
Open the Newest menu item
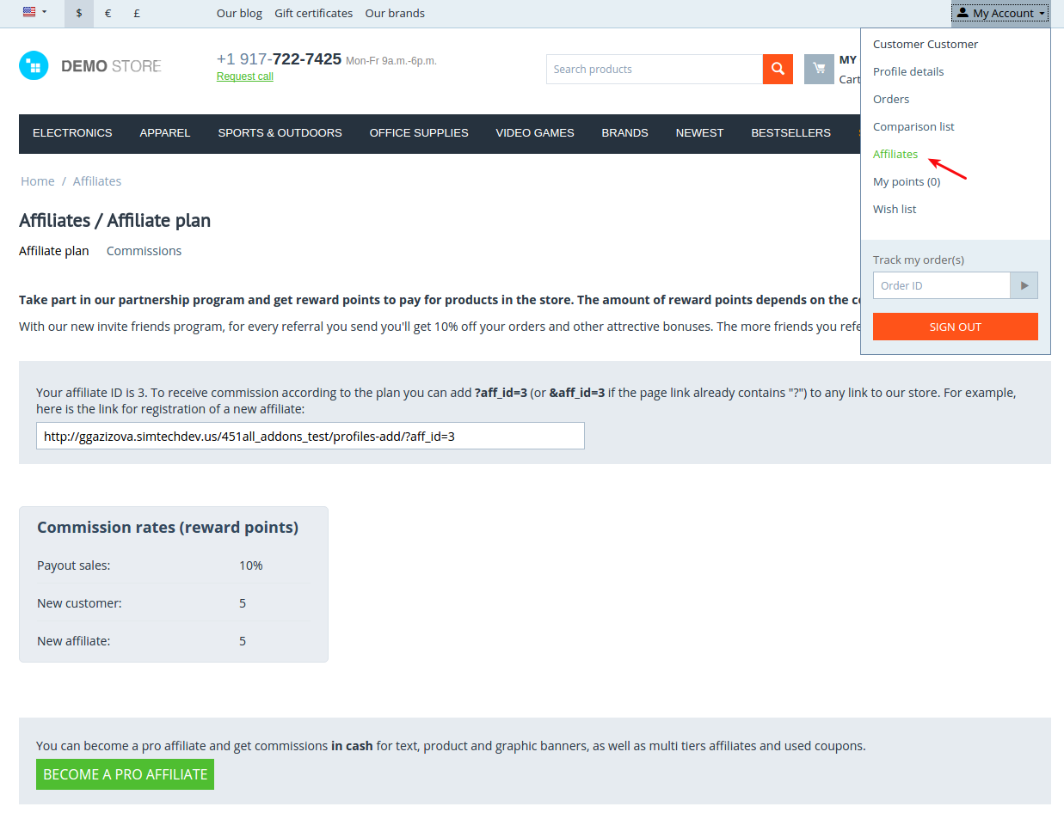point(699,133)
